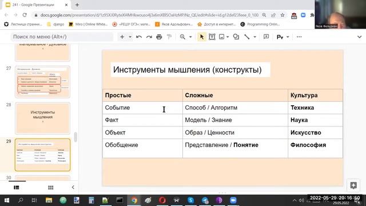Viewport: 366px width, 206px height.
Task: Activate the paint format tool
Action: pyautogui.click(x=169, y=37)
